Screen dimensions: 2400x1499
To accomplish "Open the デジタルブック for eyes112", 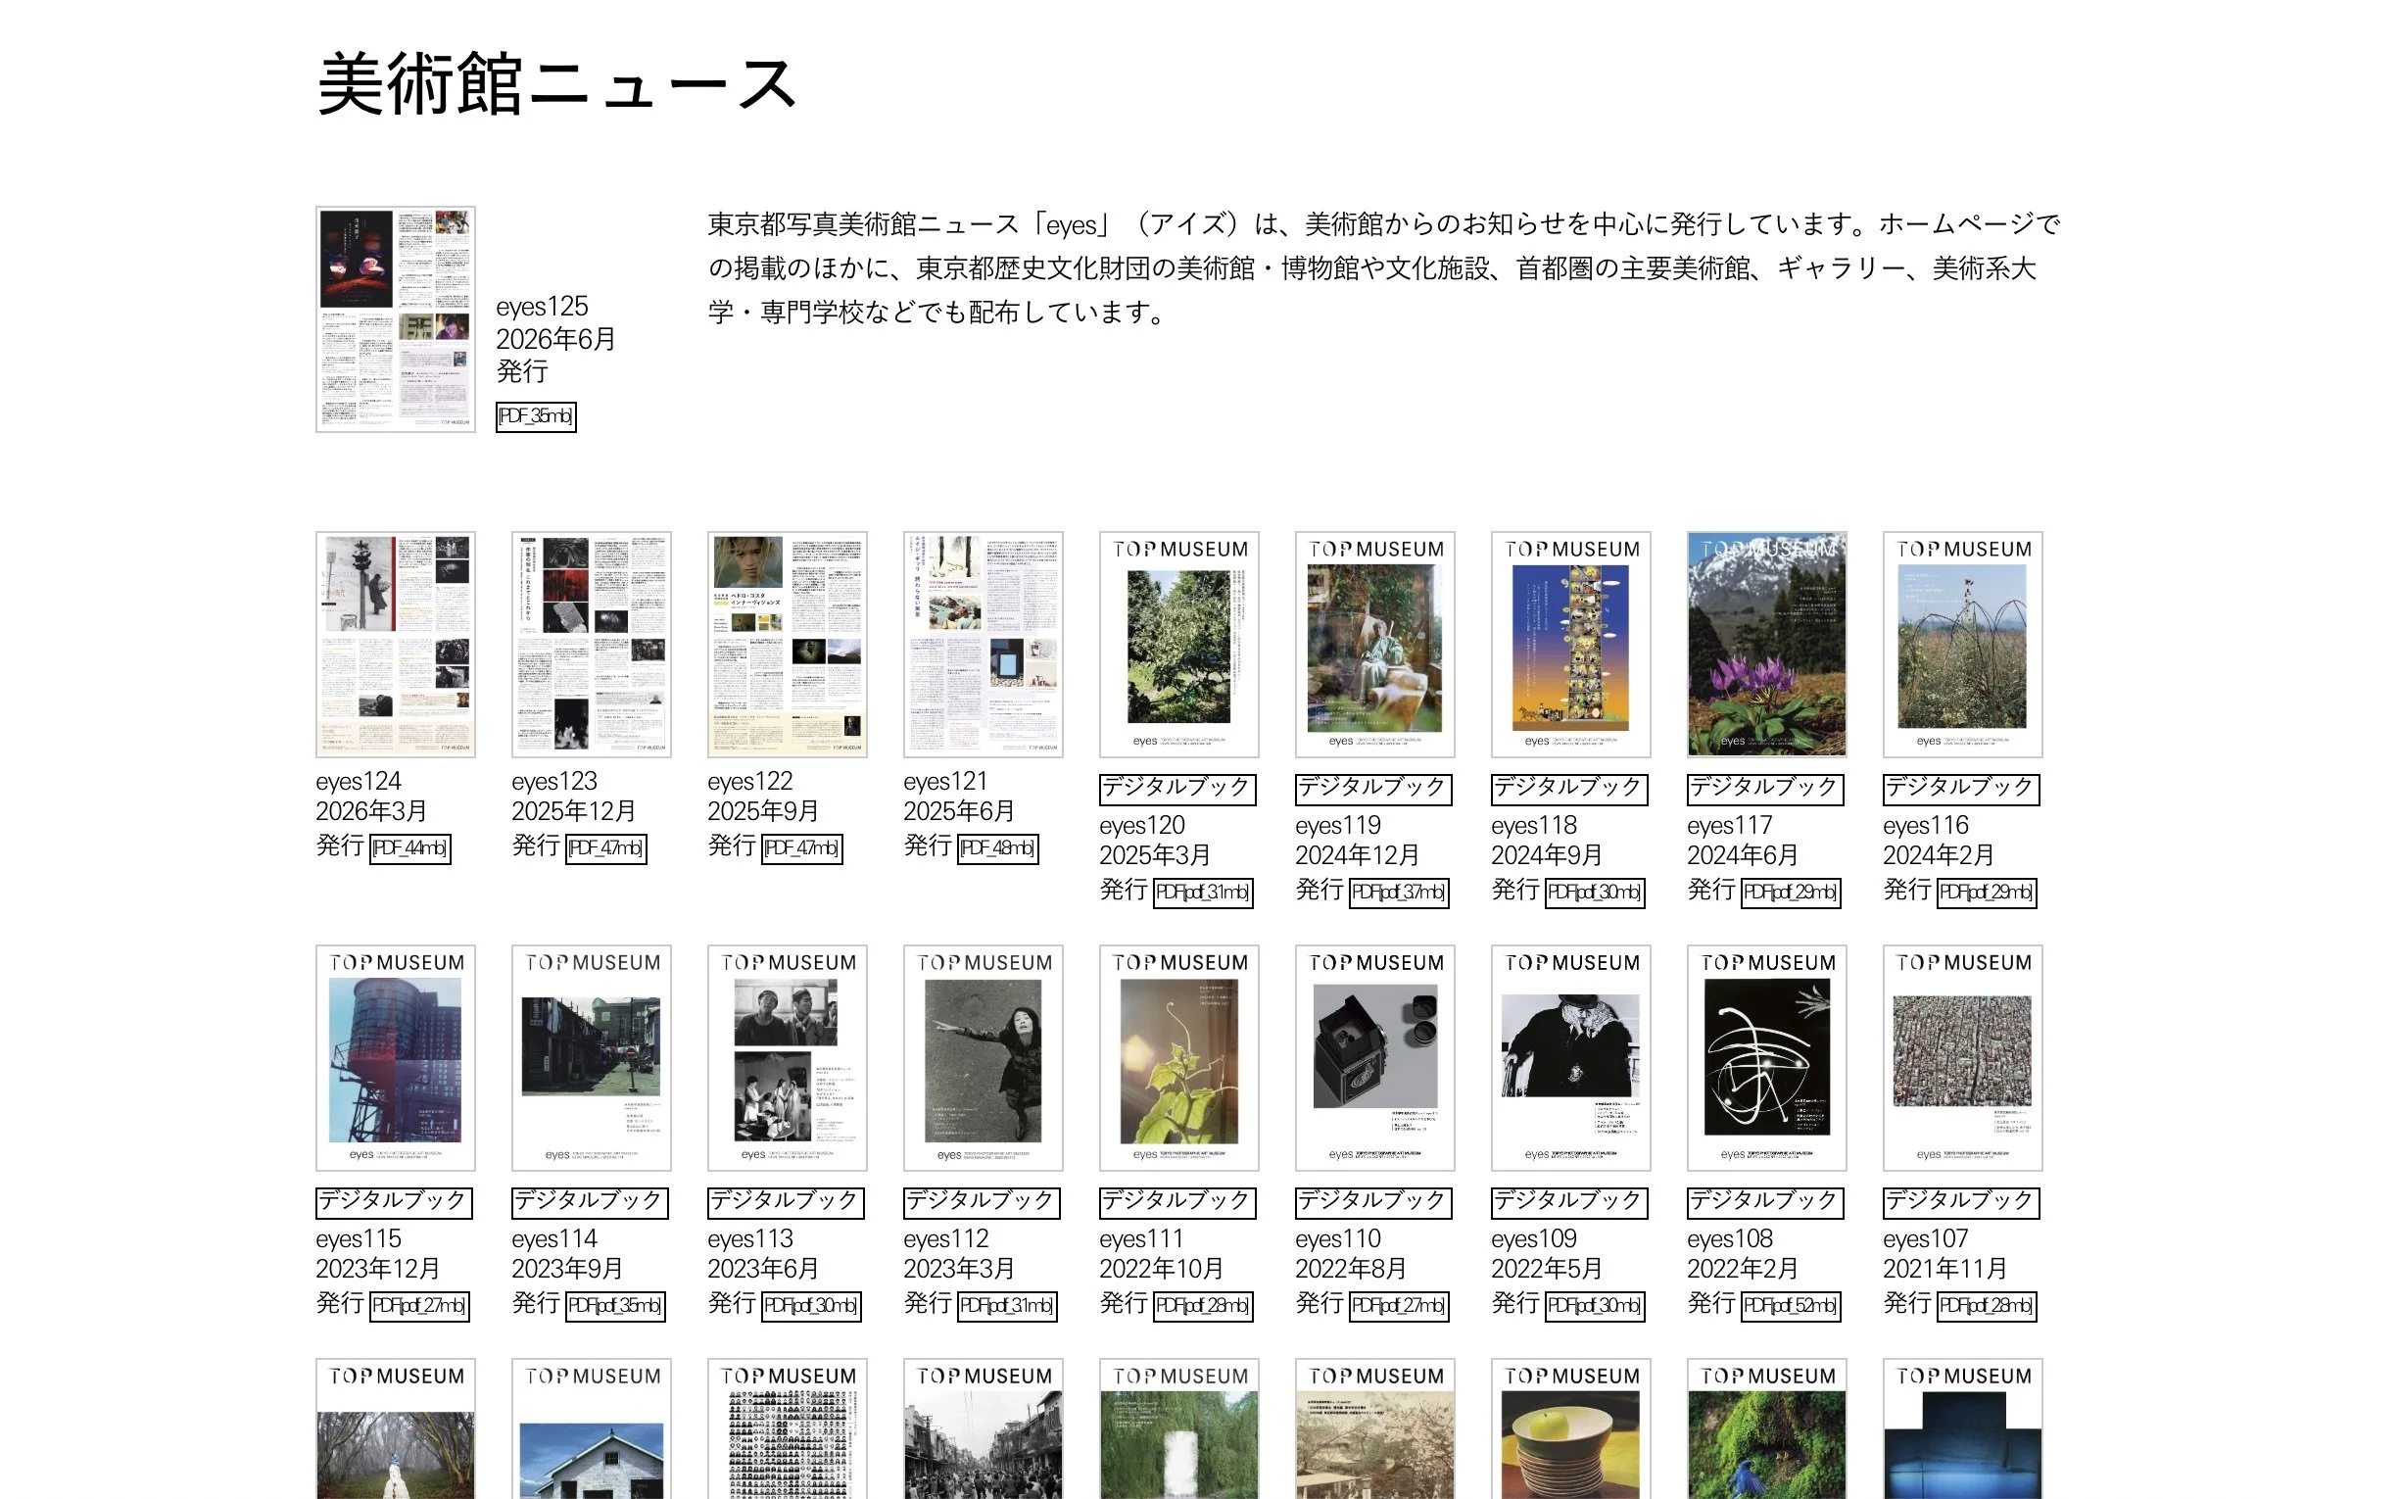I will (982, 1202).
